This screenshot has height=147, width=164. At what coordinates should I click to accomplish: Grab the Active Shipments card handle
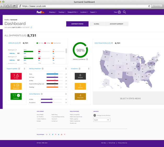pyautogui.click(x=66, y=94)
